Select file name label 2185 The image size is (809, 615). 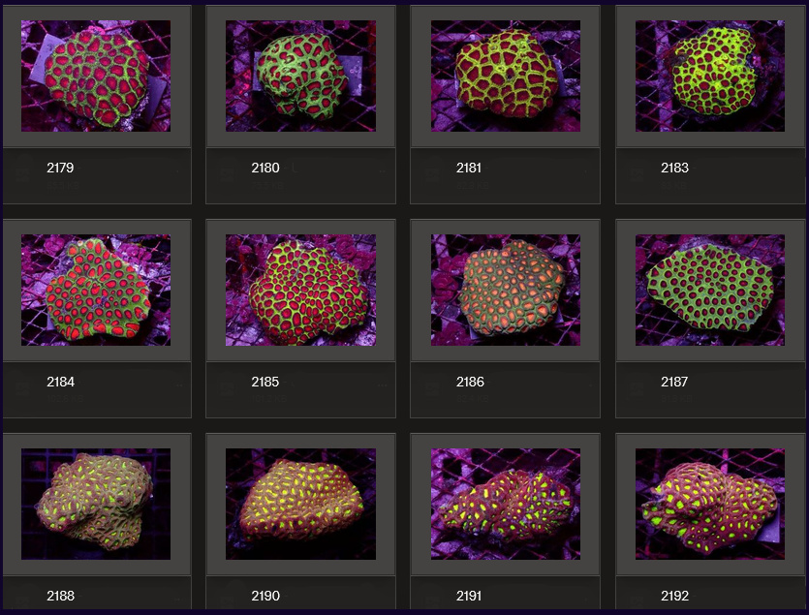[265, 382]
